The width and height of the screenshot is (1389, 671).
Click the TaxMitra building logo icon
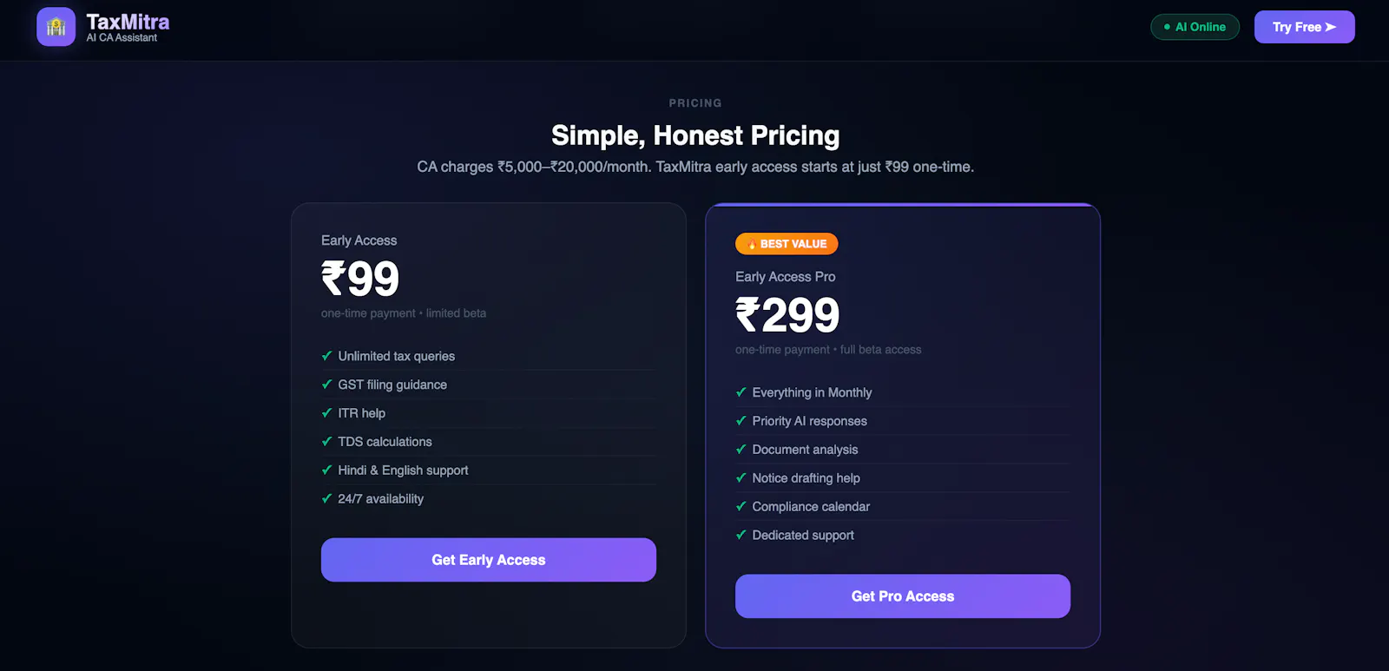(x=56, y=27)
